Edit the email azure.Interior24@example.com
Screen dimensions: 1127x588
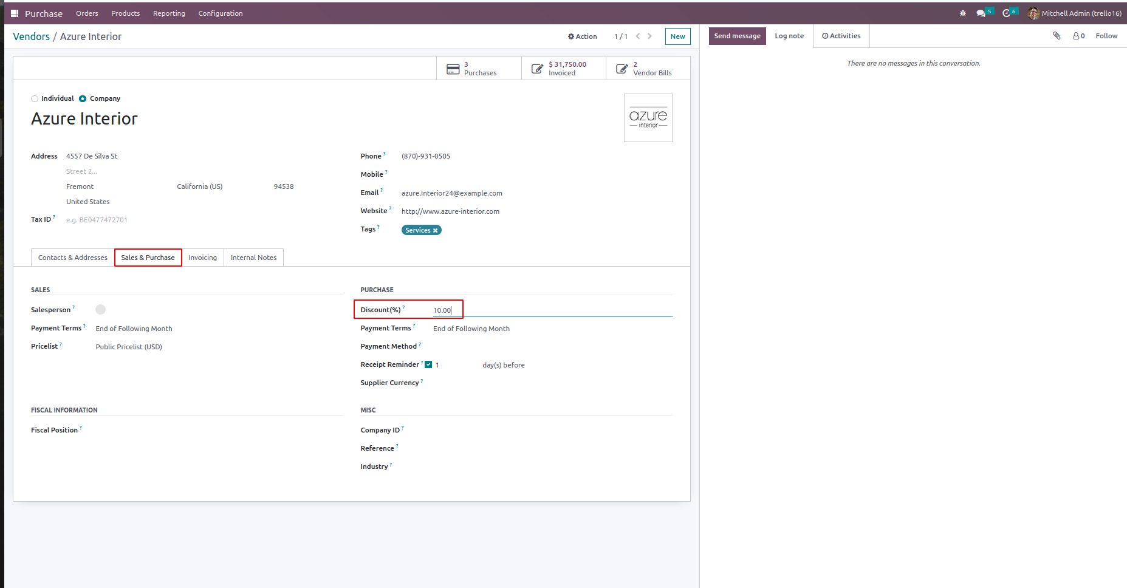[x=536, y=193]
